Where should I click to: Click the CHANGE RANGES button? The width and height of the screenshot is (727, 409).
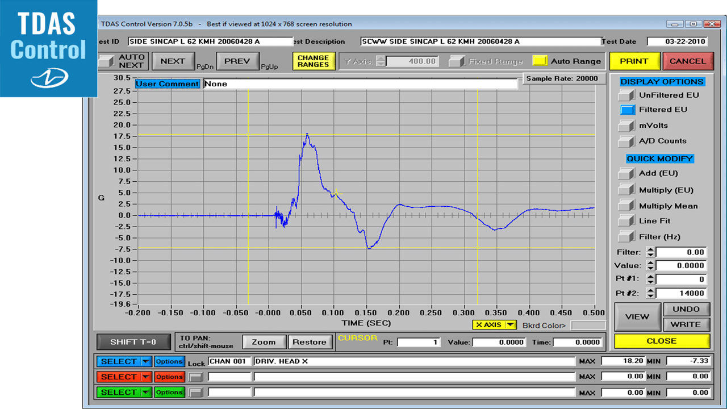coord(314,61)
